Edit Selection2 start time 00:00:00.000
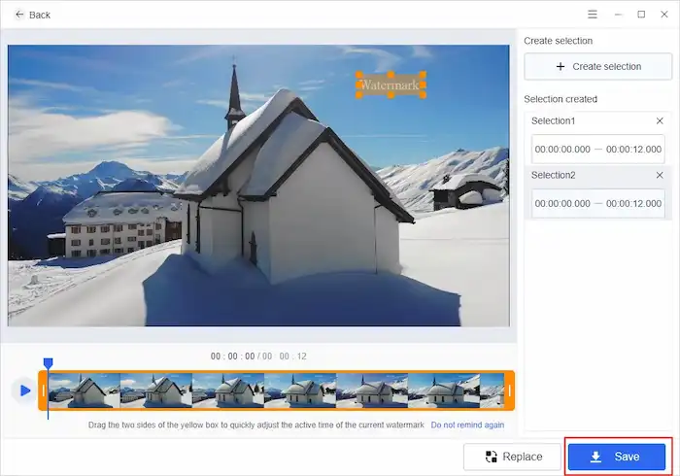680x476 pixels. pyautogui.click(x=562, y=203)
